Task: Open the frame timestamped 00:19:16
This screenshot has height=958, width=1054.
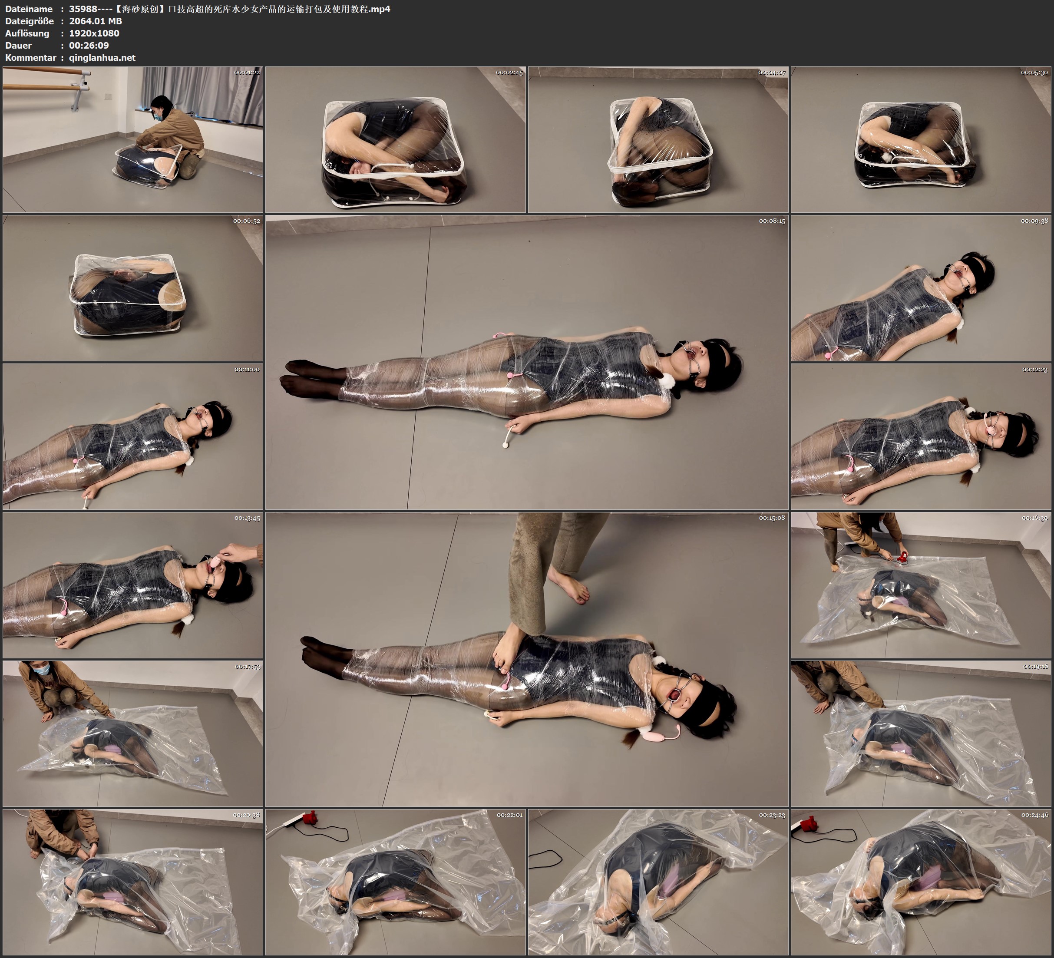Action: (921, 733)
